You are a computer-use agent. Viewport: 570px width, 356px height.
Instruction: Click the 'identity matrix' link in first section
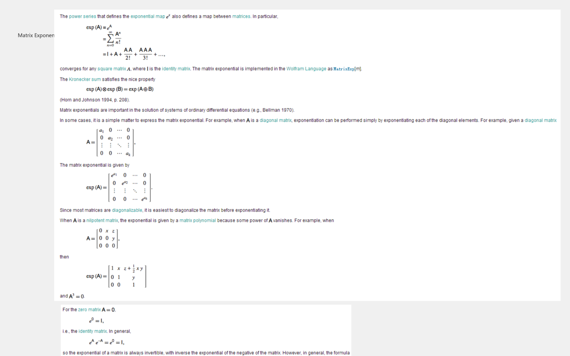(x=176, y=69)
